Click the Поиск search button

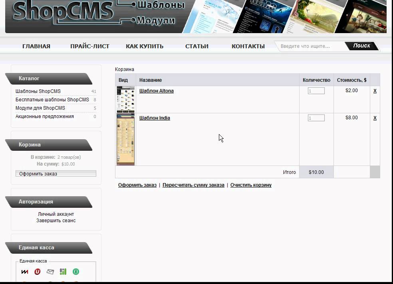[x=362, y=46]
